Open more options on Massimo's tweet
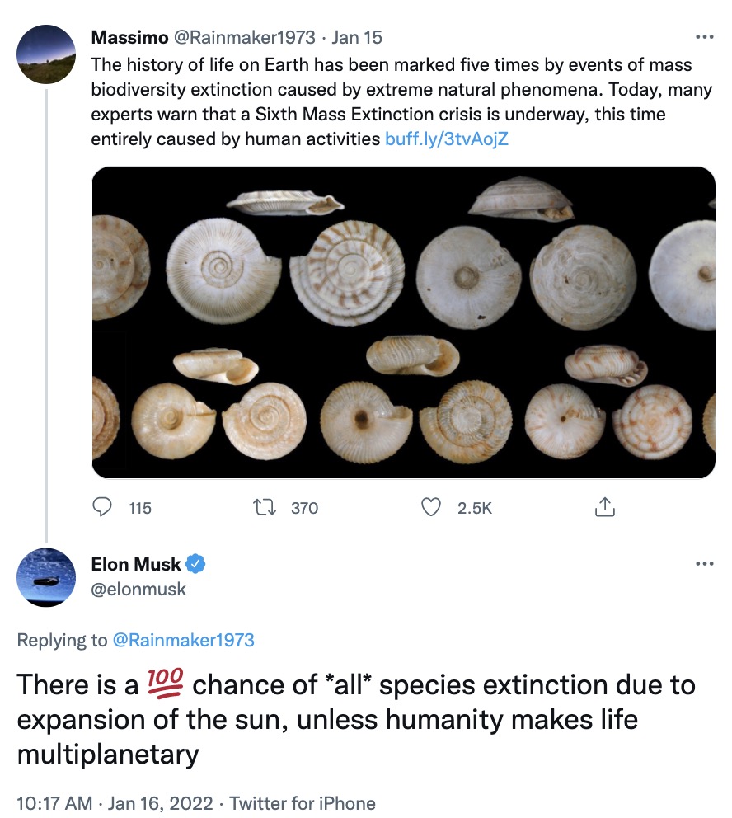732x818 pixels. coord(704,38)
